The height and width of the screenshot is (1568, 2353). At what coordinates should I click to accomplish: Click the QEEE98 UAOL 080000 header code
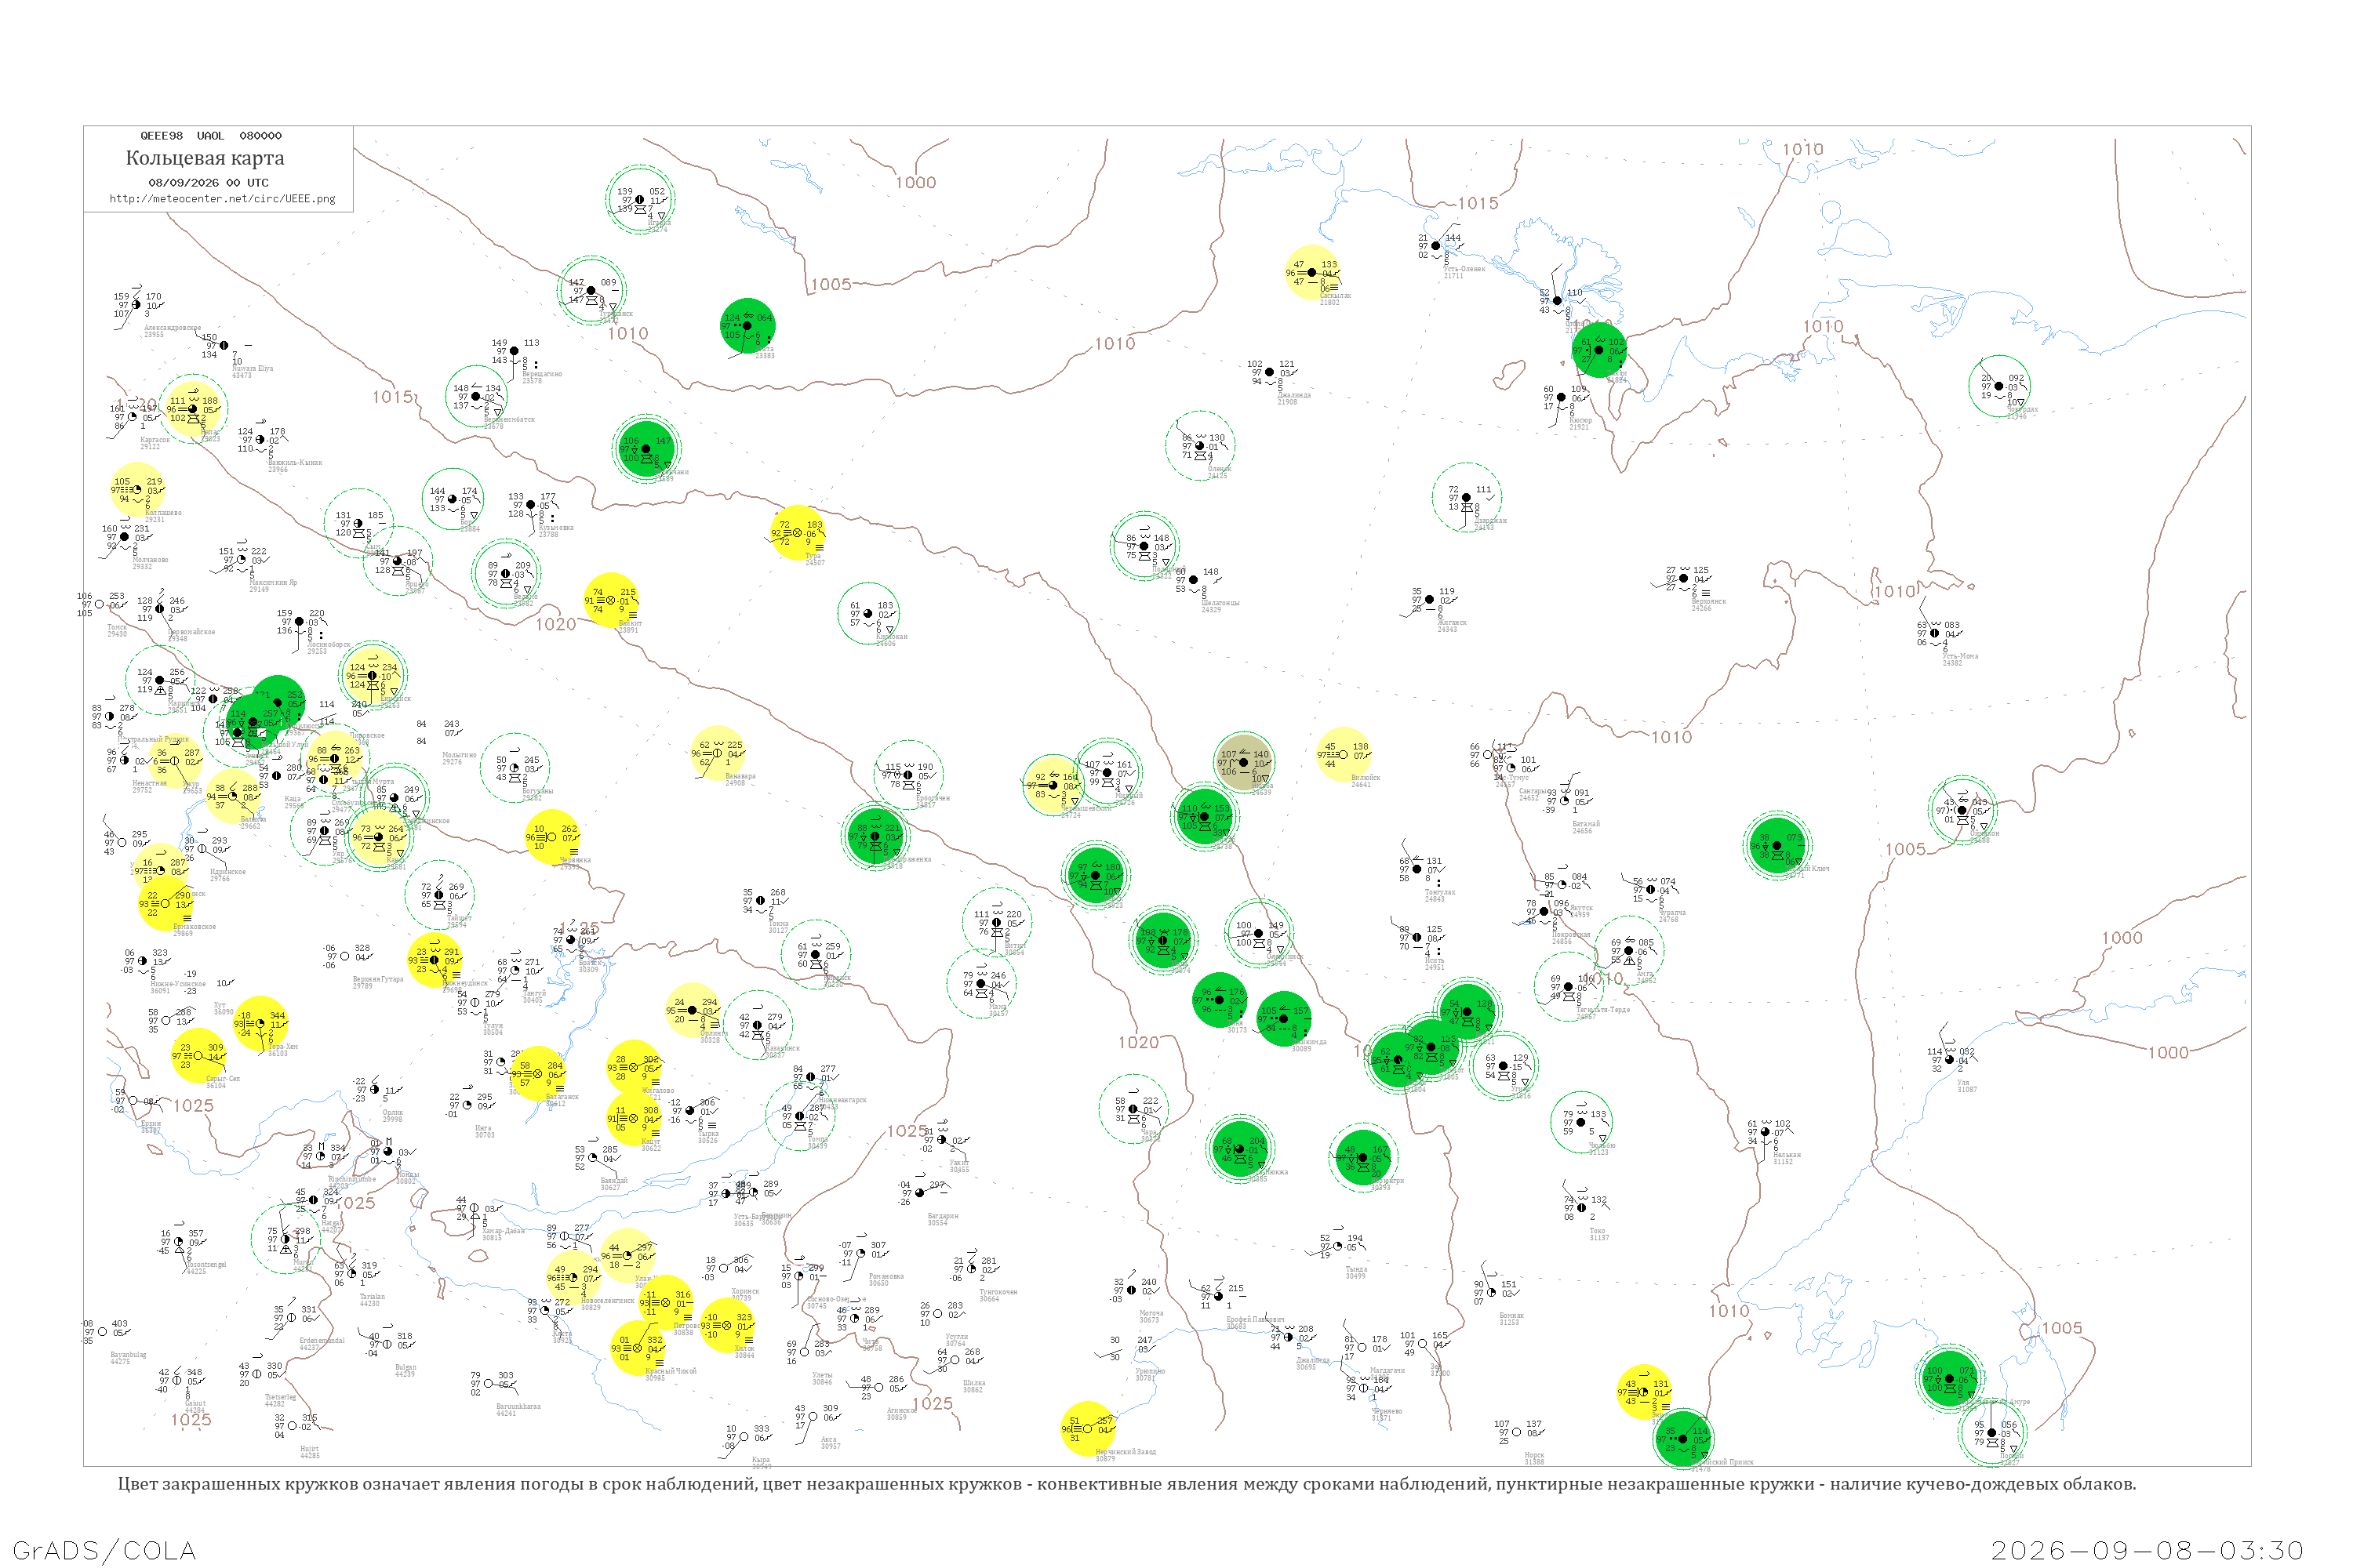211,135
